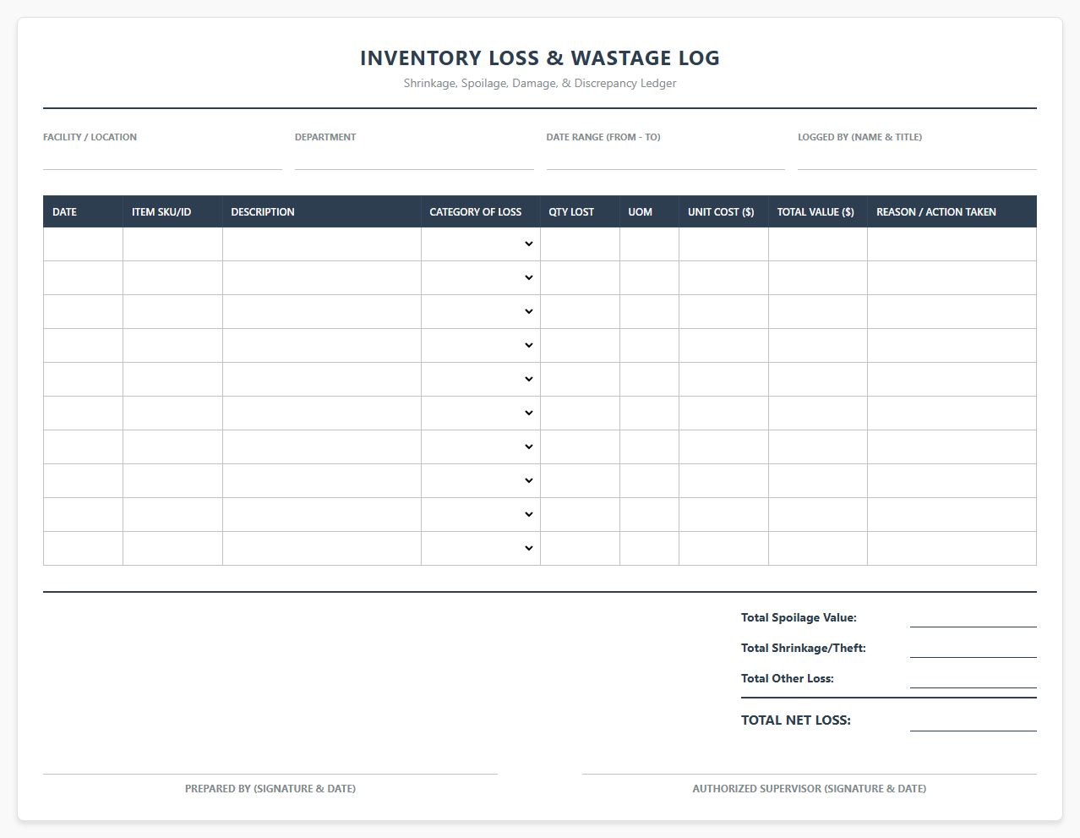The height and width of the screenshot is (838, 1080).
Task: Click the Description cell in first row
Action: [x=322, y=244]
